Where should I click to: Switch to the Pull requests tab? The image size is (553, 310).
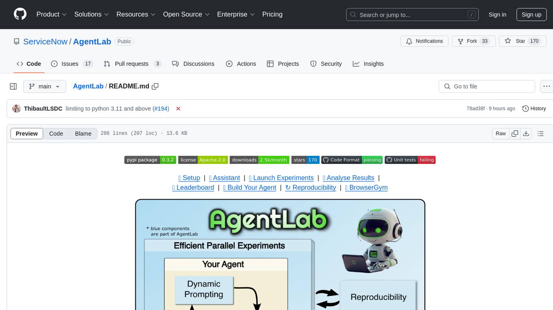133,64
